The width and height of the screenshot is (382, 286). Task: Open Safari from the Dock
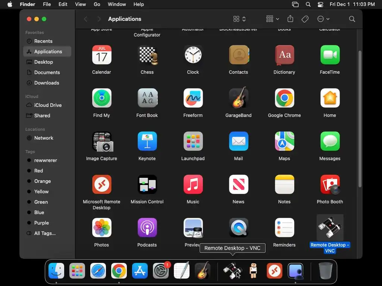pyautogui.click(x=98, y=271)
